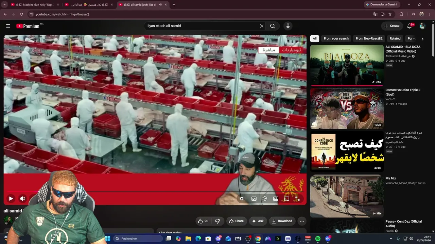
Task: Show hidden system tray icons
Action: [391, 239]
